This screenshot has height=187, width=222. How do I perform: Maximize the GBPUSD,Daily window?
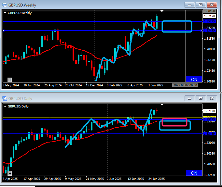point(201,98)
